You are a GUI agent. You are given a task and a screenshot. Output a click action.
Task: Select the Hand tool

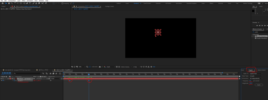pyautogui.click(x=9, y=3)
